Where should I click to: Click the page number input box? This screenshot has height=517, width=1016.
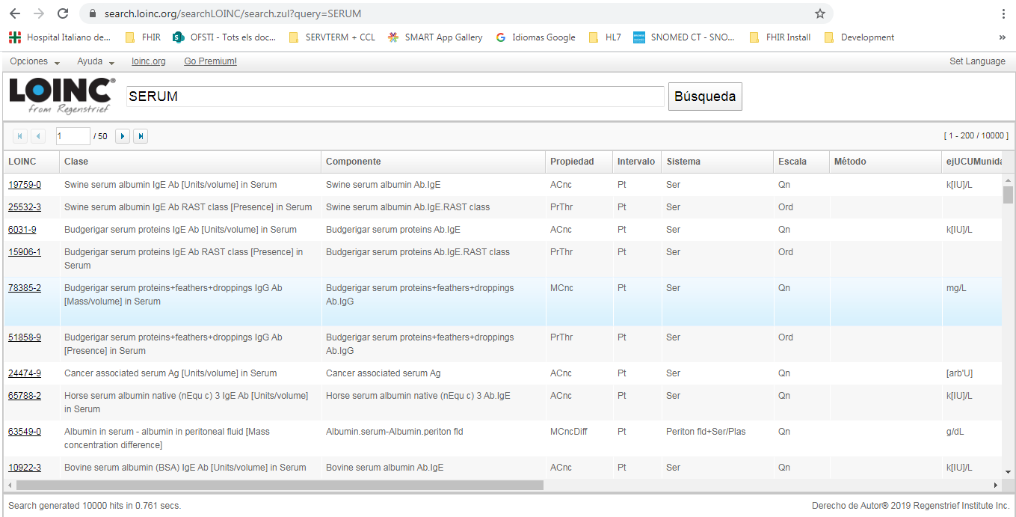point(73,136)
